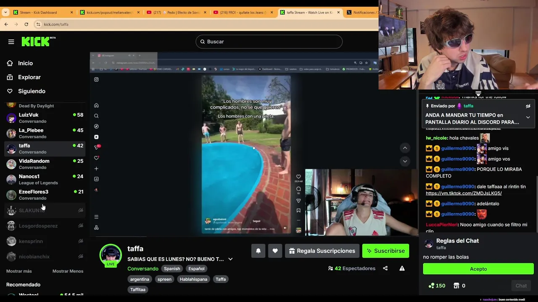The width and height of the screenshot is (538, 302).
Task: Click the spreen tag
Action: click(x=164, y=279)
